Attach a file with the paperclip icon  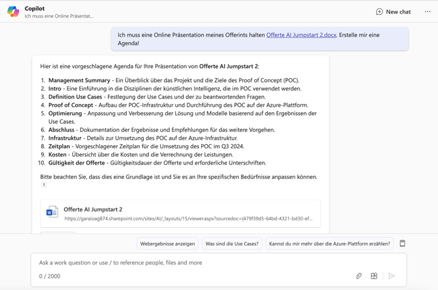(359, 276)
